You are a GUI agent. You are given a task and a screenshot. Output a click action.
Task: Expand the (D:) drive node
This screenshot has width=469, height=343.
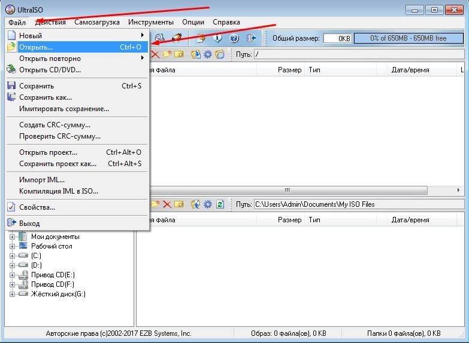click(12, 265)
